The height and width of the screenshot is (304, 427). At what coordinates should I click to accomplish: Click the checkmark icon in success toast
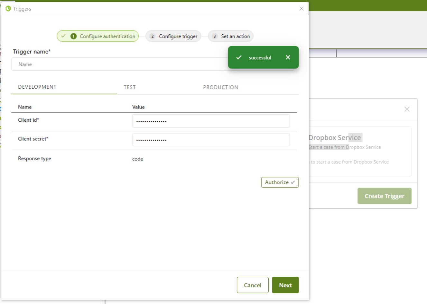[239, 57]
